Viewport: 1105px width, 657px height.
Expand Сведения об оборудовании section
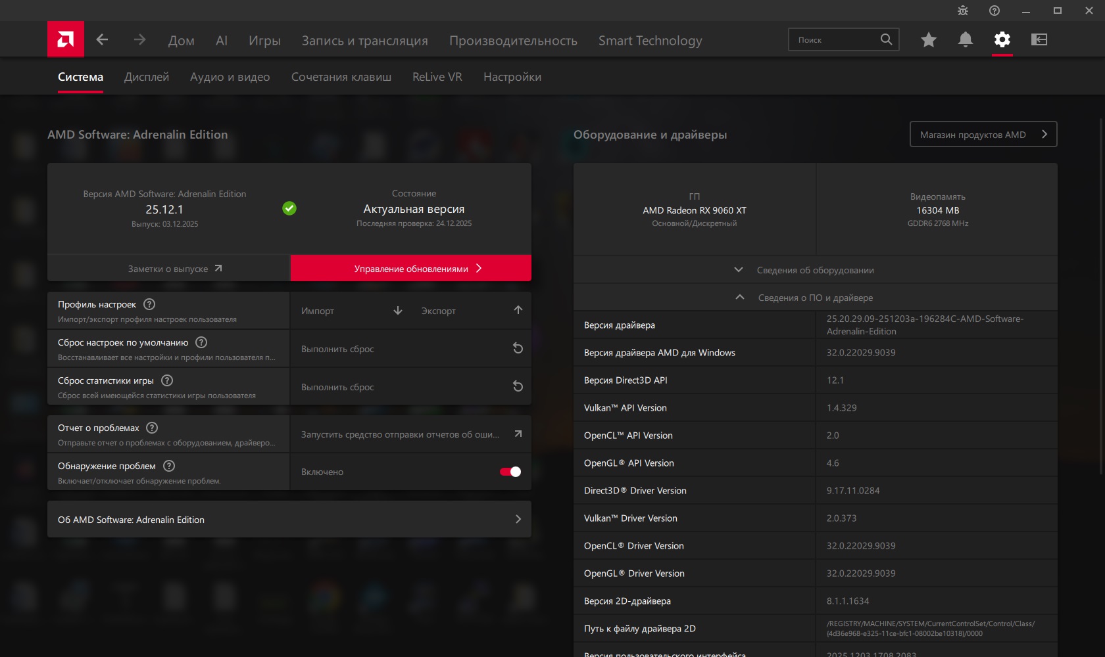pos(816,270)
